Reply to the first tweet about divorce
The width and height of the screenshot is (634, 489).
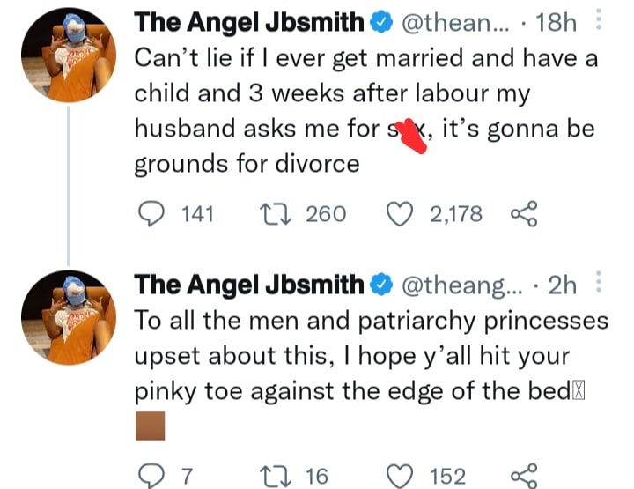coord(155,214)
